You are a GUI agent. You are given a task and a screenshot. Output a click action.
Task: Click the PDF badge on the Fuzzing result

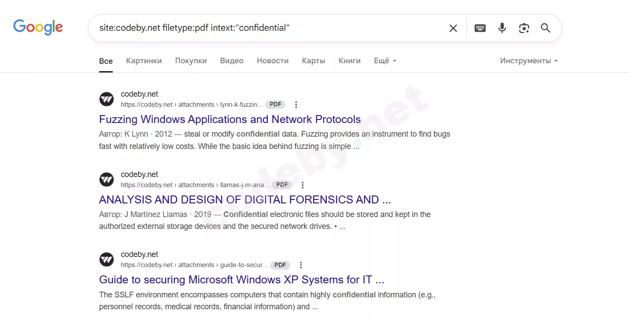coord(275,104)
